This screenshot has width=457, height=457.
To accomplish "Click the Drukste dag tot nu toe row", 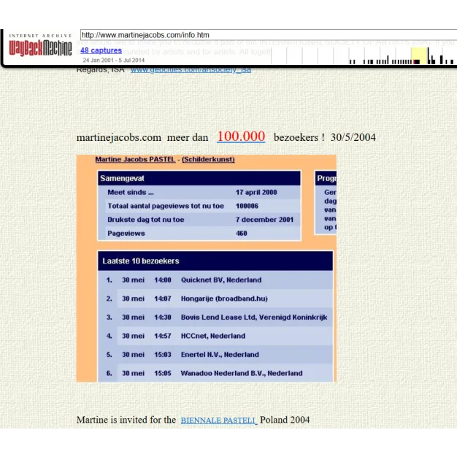I will click(x=199, y=219).
